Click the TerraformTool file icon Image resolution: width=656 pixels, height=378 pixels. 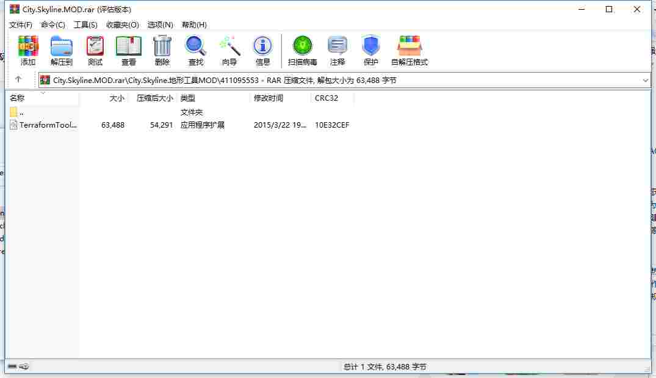coord(13,125)
